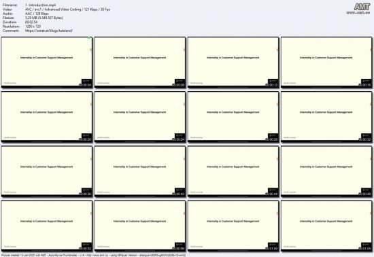The height and width of the screenshot is (257, 374).
Task: Click the video codec line 'AVC / avc1'
Action: [x=67, y=10]
